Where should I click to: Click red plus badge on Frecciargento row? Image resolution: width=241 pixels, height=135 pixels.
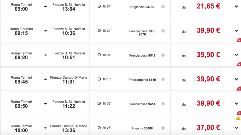(x=239, y=89)
